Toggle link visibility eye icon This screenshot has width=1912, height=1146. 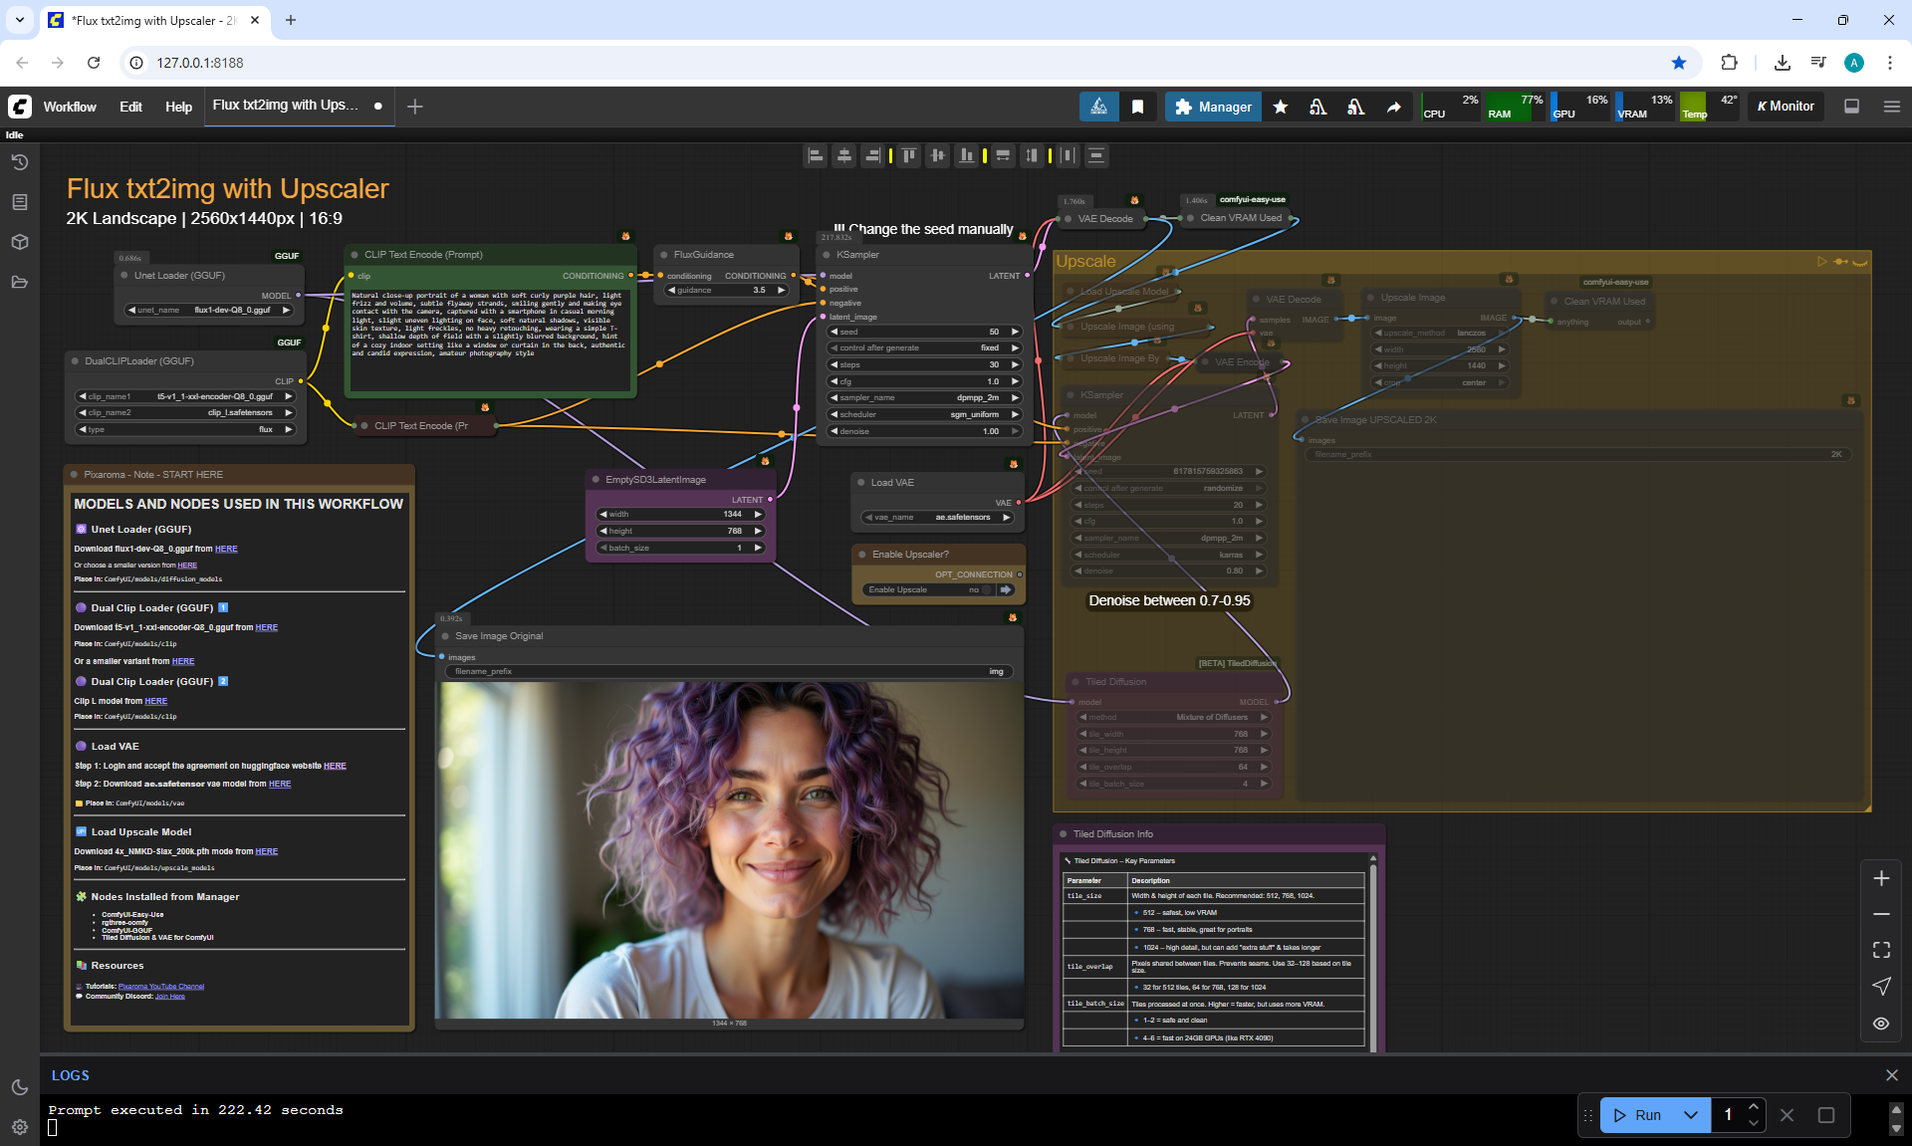tap(1881, 1024)
